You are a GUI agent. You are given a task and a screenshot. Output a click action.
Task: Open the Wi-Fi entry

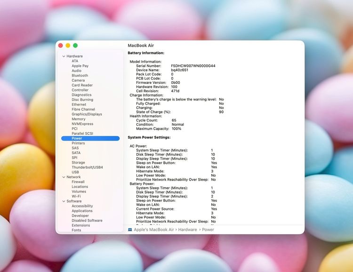pos(76,196)
